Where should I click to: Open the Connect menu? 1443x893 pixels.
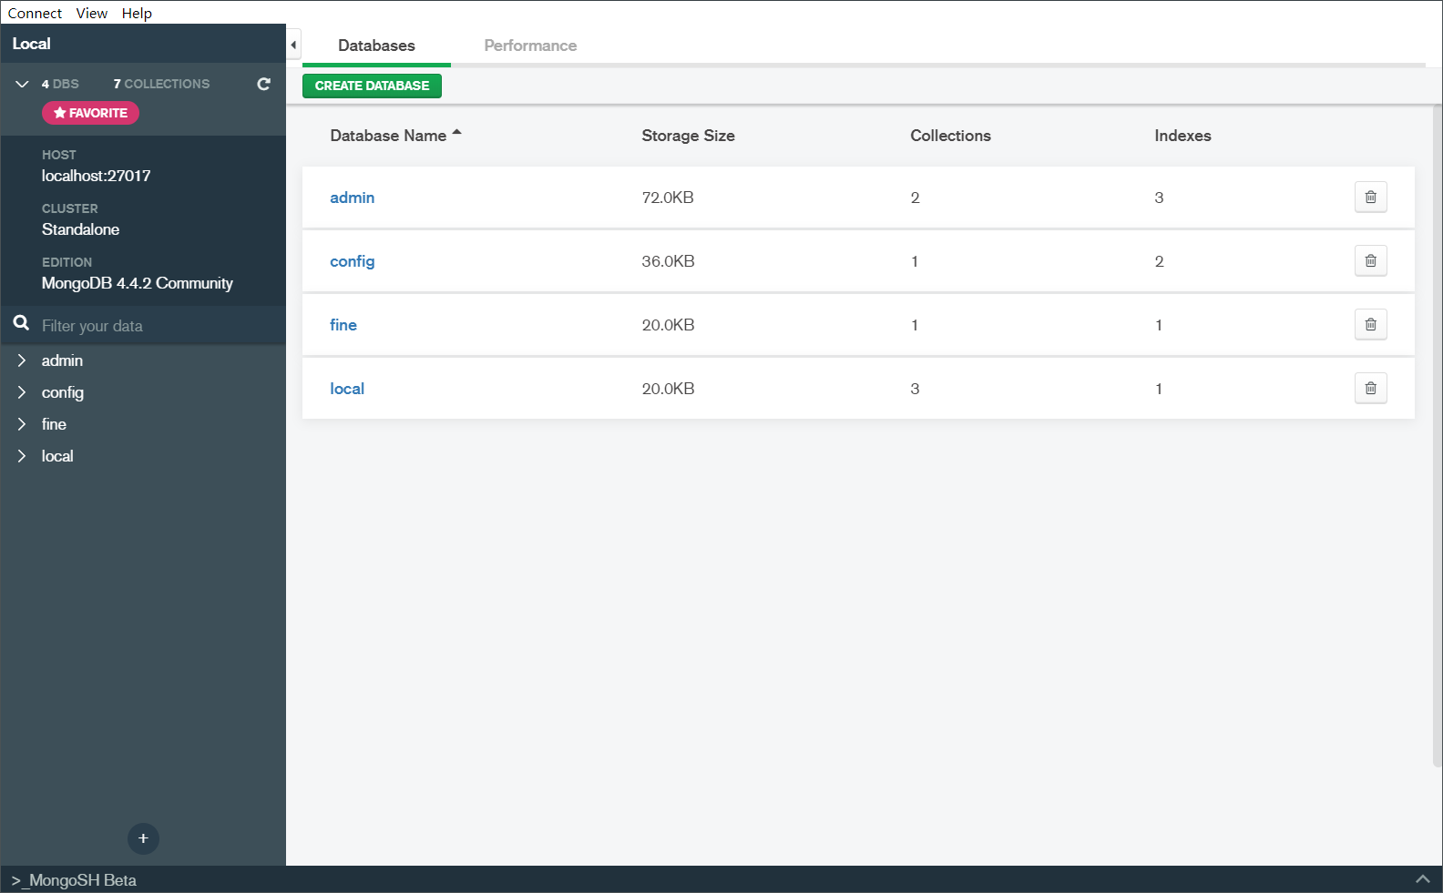(x=35, y=13)
